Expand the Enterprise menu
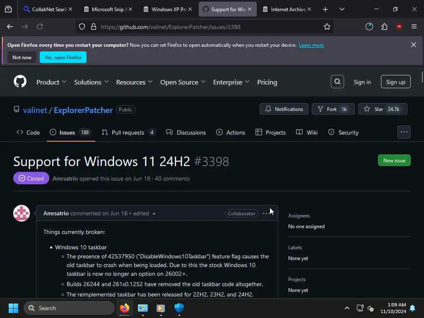The image size is (424, 318). pos(231,82)
